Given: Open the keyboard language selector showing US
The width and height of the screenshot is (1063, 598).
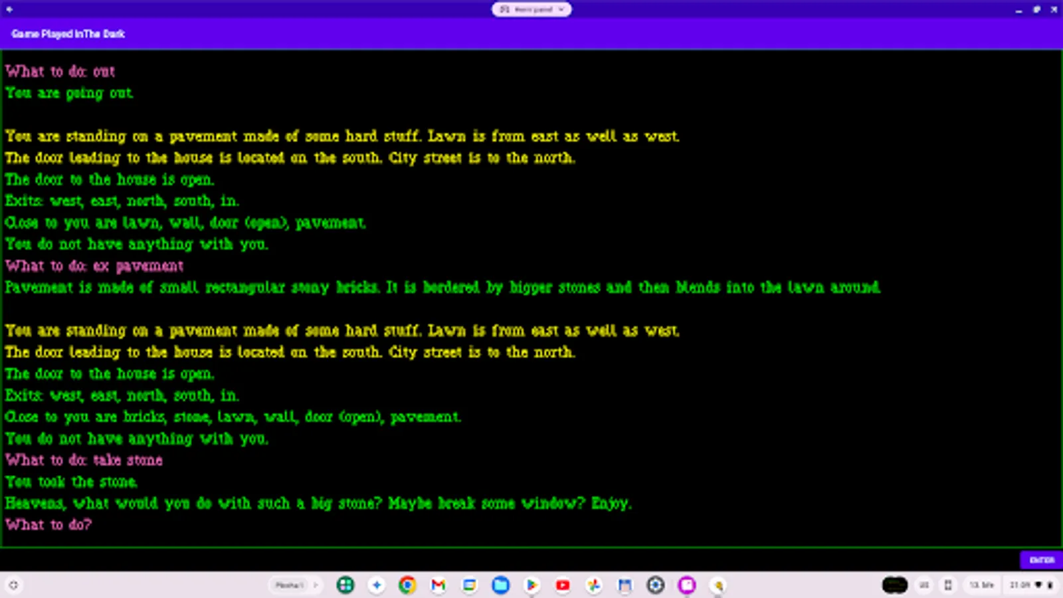Looking at the screenshot, I should click(925, 585).
